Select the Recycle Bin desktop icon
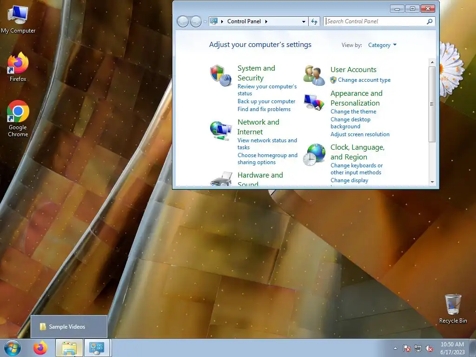Image resolution: width=476 pixels, height=357 pixels. (x=453, y=309)
